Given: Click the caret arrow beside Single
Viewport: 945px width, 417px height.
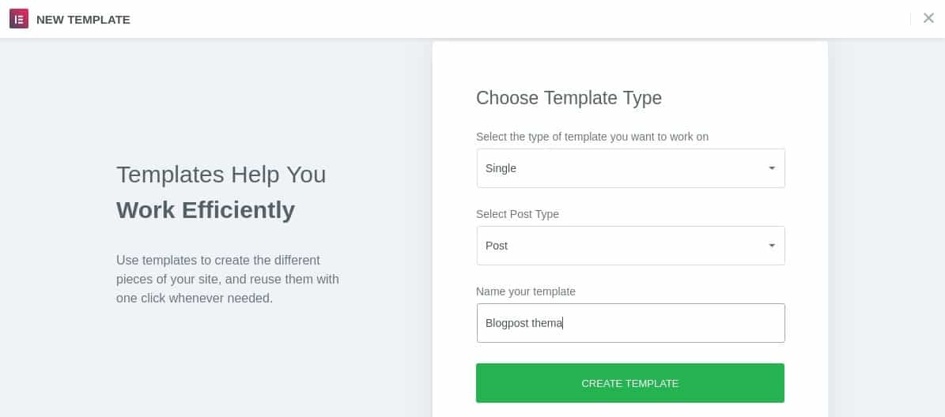Looking at the screenshot, I should click(772, 168).
